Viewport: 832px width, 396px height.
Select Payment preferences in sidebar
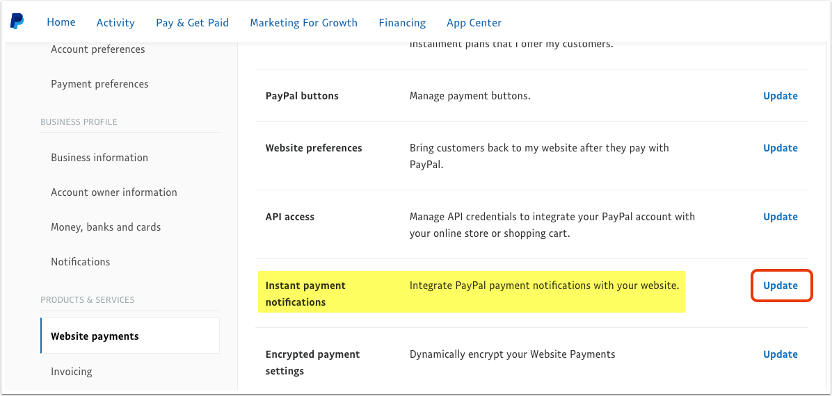point(99,84)
